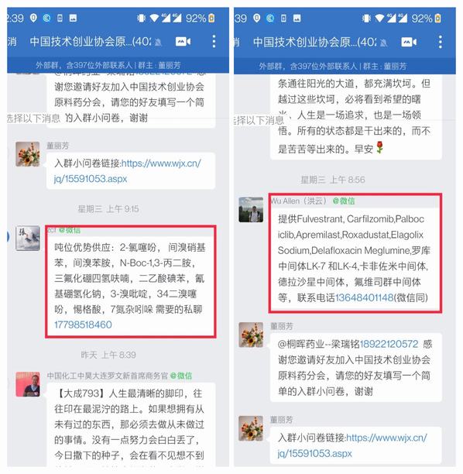
Task: Tap phone number 17798518460 in the message
Action: tap(83, 325)
